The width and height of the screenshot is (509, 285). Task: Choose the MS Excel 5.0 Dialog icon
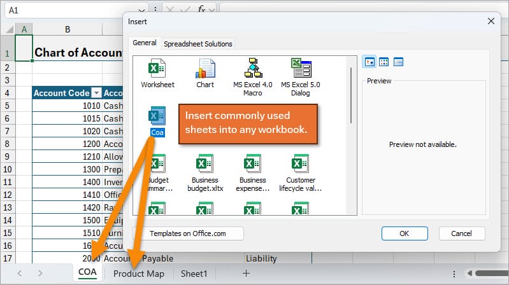[300, 68]
